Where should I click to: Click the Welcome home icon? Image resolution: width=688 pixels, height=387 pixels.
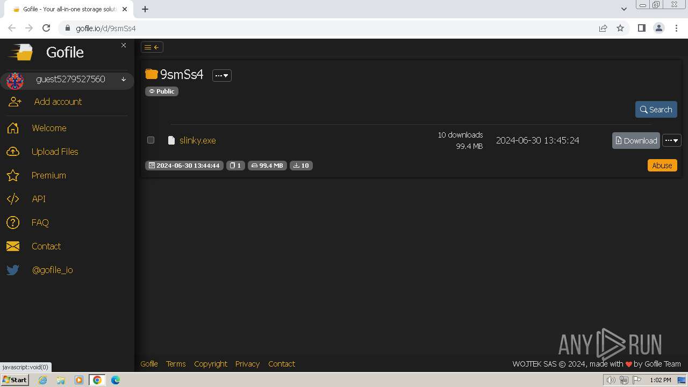[13, 128]
